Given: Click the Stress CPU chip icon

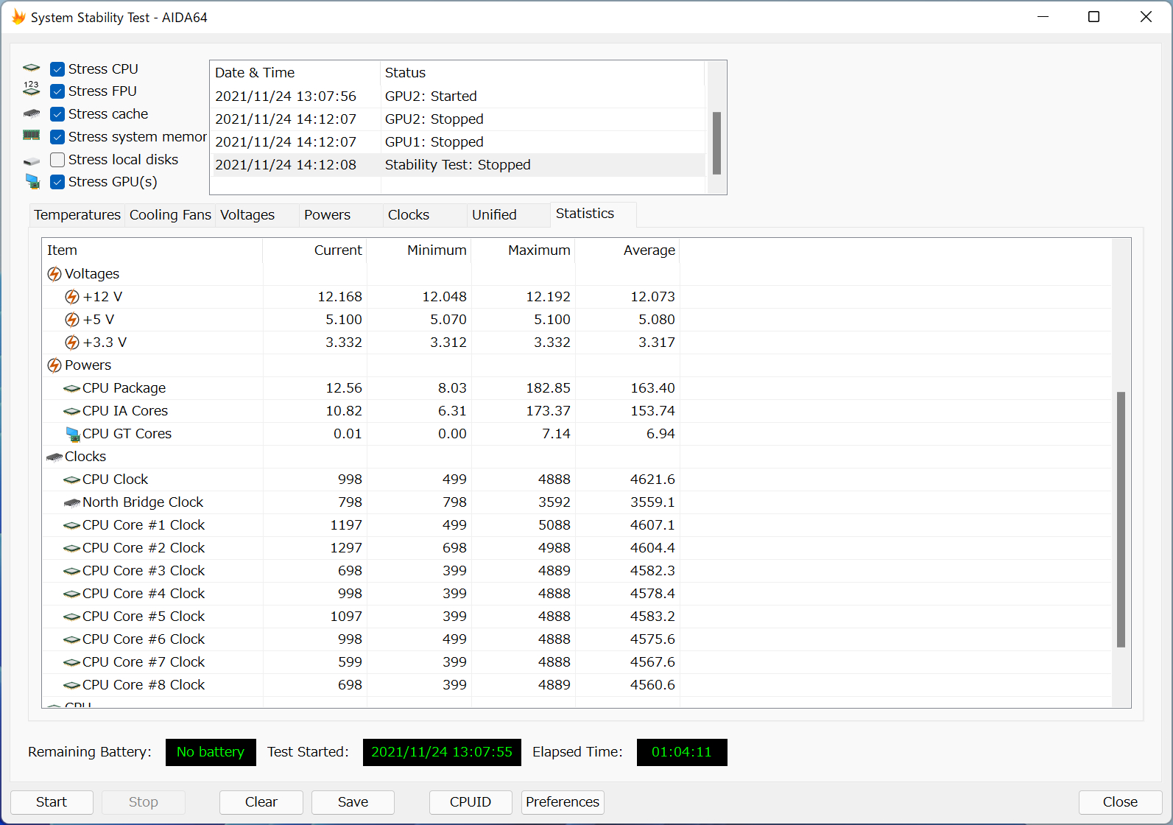Looking at the screenshot, I should pos(32,69).
